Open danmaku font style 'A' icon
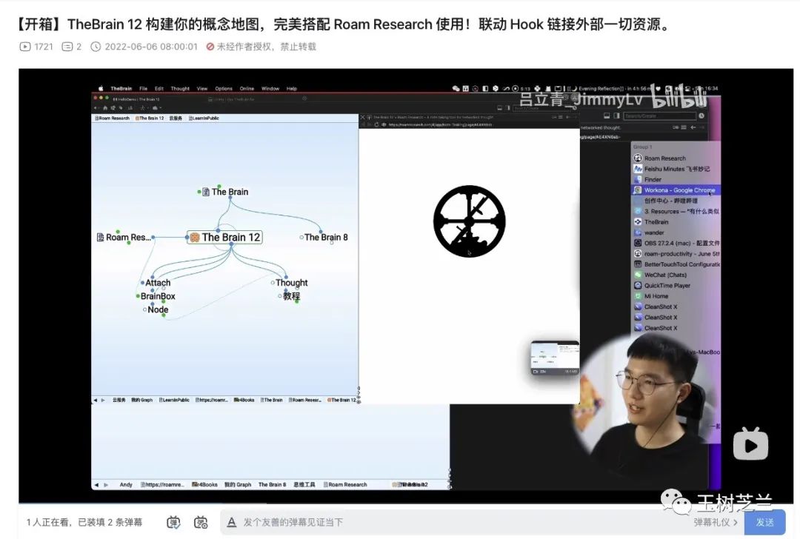Screen dimensions: 800x539 point(232,522)
